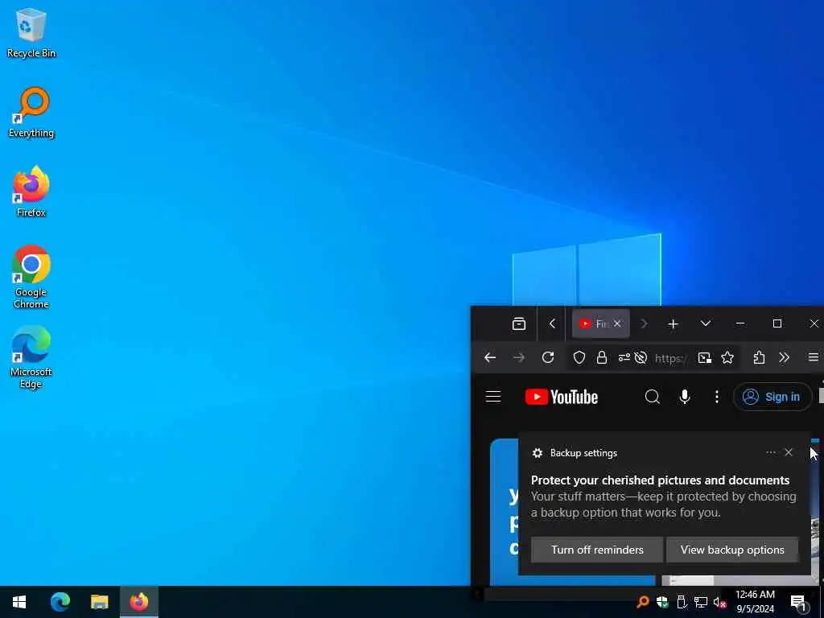Click the Firefox taskbar button
The width and height of the screenshot is (824, 618).
[x=139, y=602]
